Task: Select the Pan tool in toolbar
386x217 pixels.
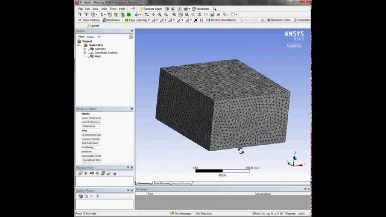Action: 153,14
